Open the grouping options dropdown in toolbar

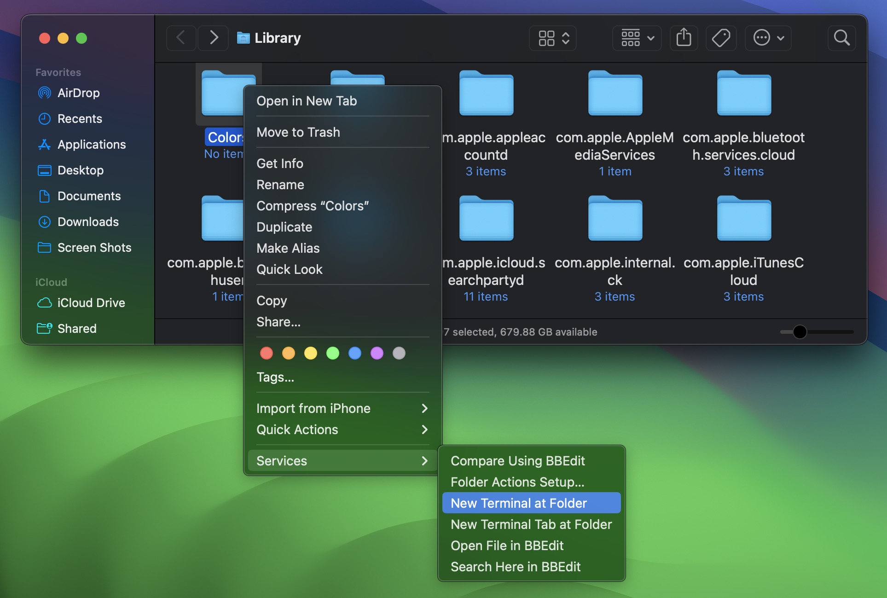(x=637, y=38)
